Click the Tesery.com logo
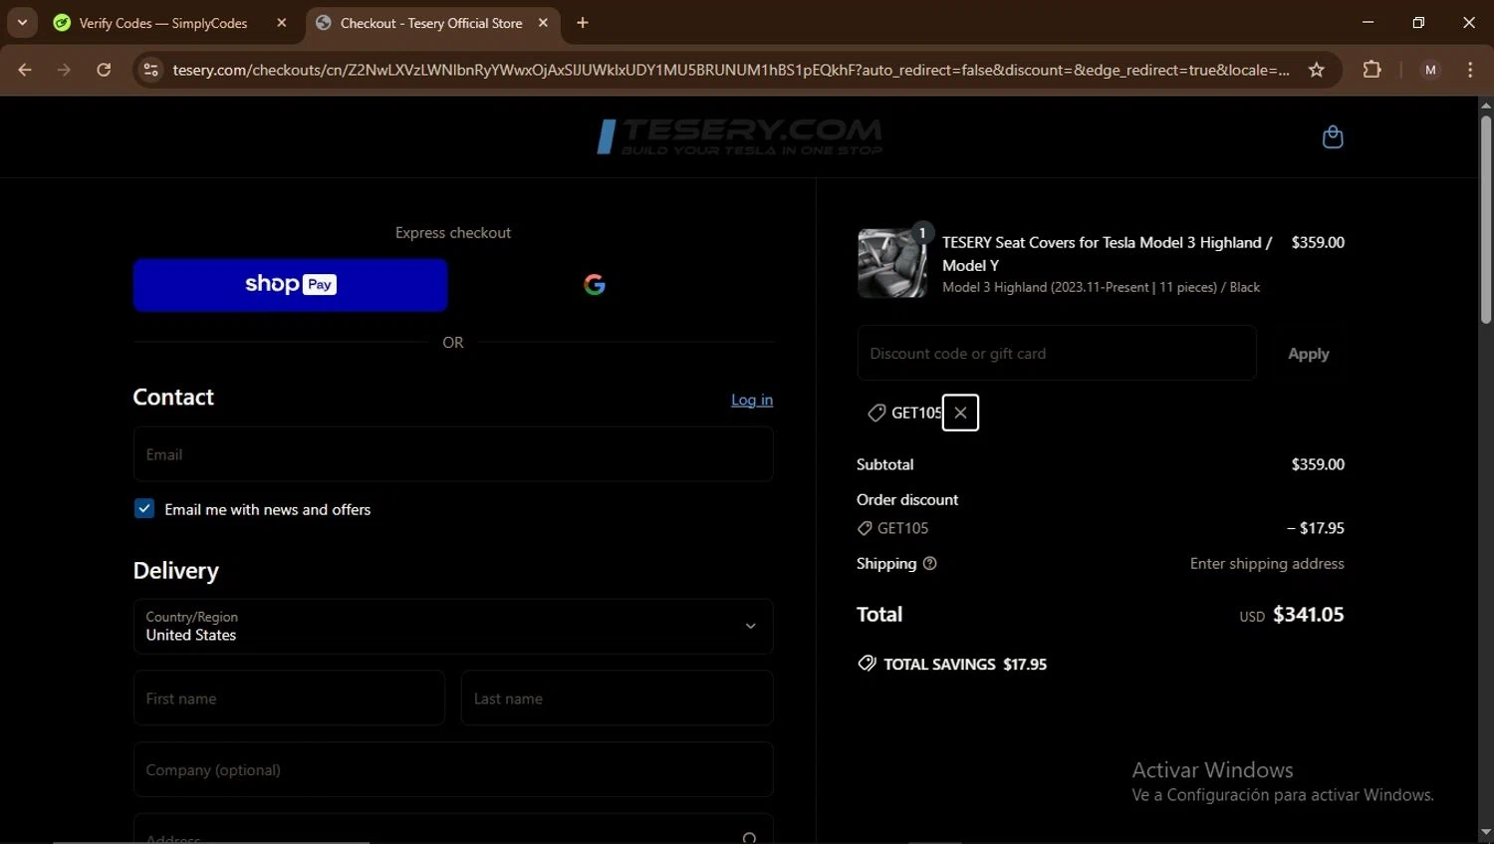1494x844 pixels. [x=739, y=137]
